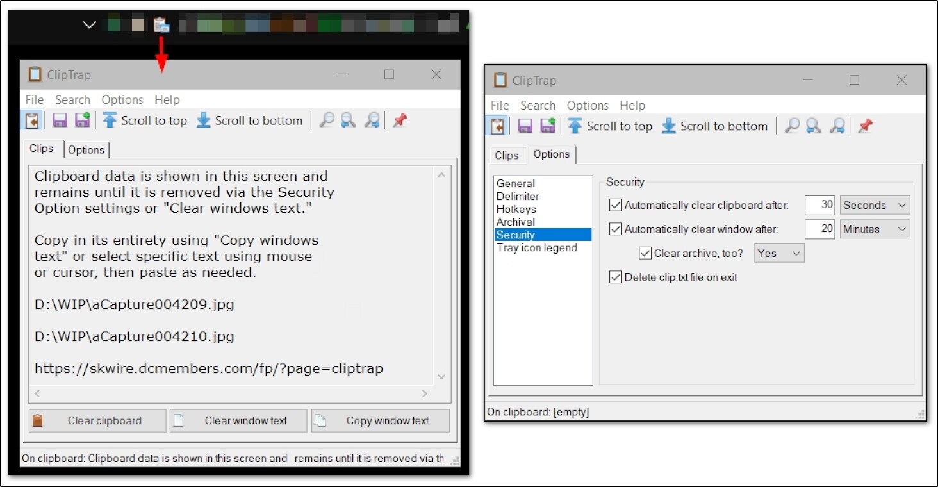The height and width of the screenshot is (487, 938).
Task: Click the clips text area scroll down arrow
Action: tap(441, 377)
